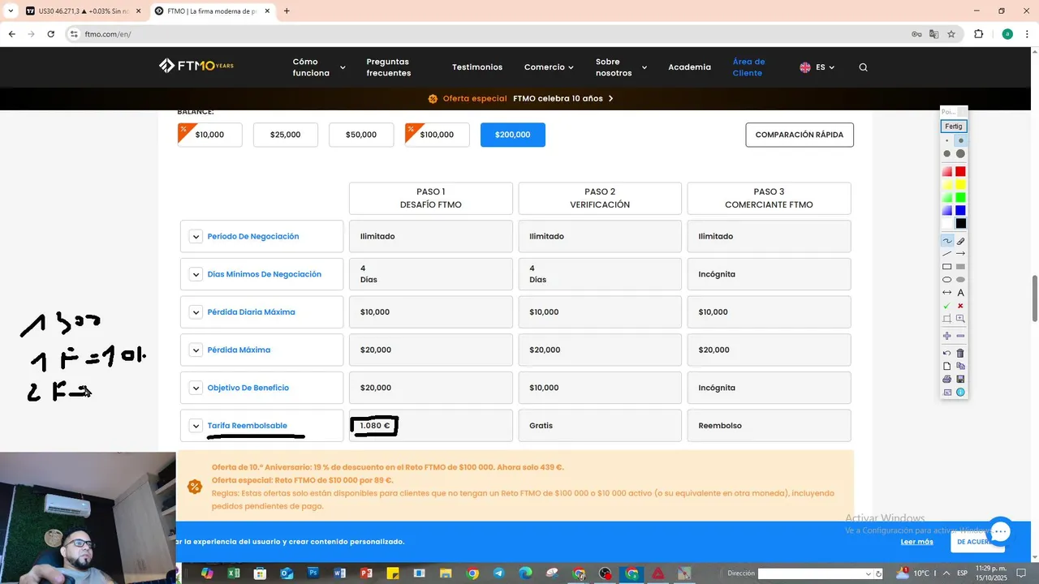Select the $200,000 balance option
Screen dimensions: 1039x584
pos(513,135)
